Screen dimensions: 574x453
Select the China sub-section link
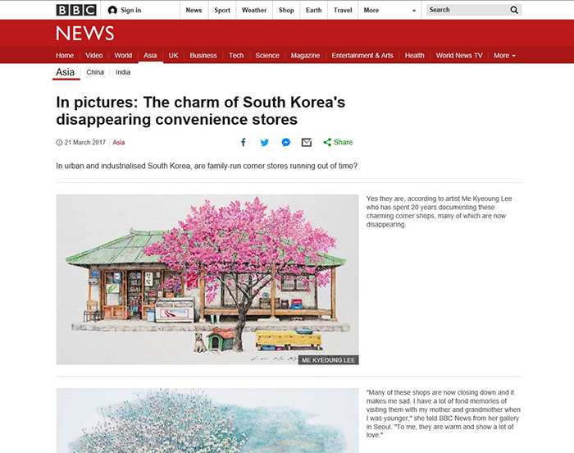point(95,72)
